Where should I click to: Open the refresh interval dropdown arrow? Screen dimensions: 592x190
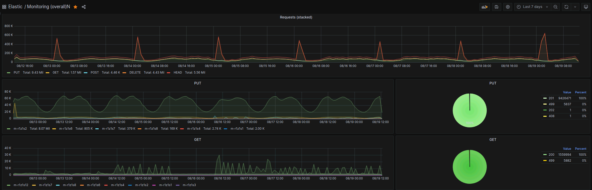click(575, 7)
